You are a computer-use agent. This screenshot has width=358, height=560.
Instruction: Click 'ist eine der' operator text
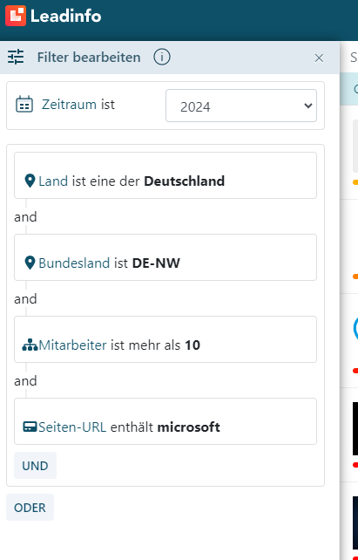click(106, 181)
